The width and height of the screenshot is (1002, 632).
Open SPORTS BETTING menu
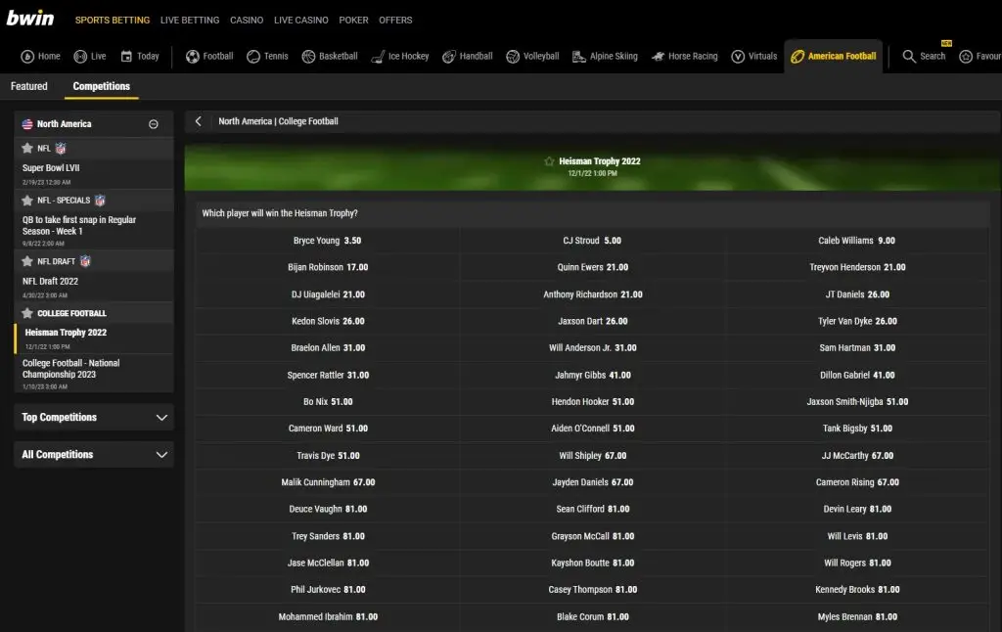pos(113,20)
